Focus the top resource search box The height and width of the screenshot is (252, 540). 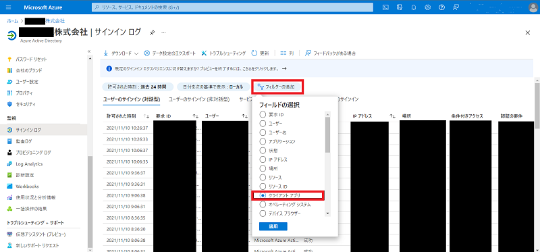(x=232, y=7)
